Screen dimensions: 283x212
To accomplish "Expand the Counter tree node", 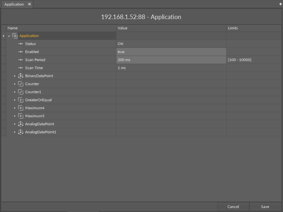I will click(15, 84).
